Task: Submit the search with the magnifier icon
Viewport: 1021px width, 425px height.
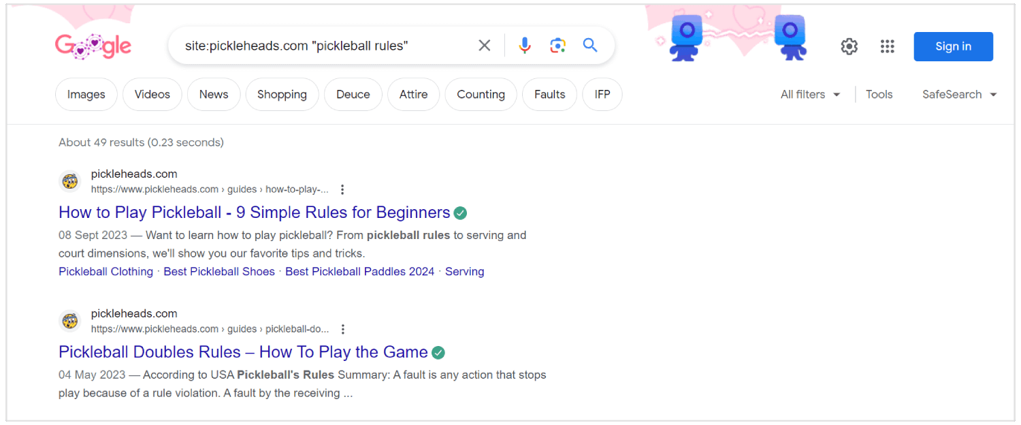Action: [589, 45]
